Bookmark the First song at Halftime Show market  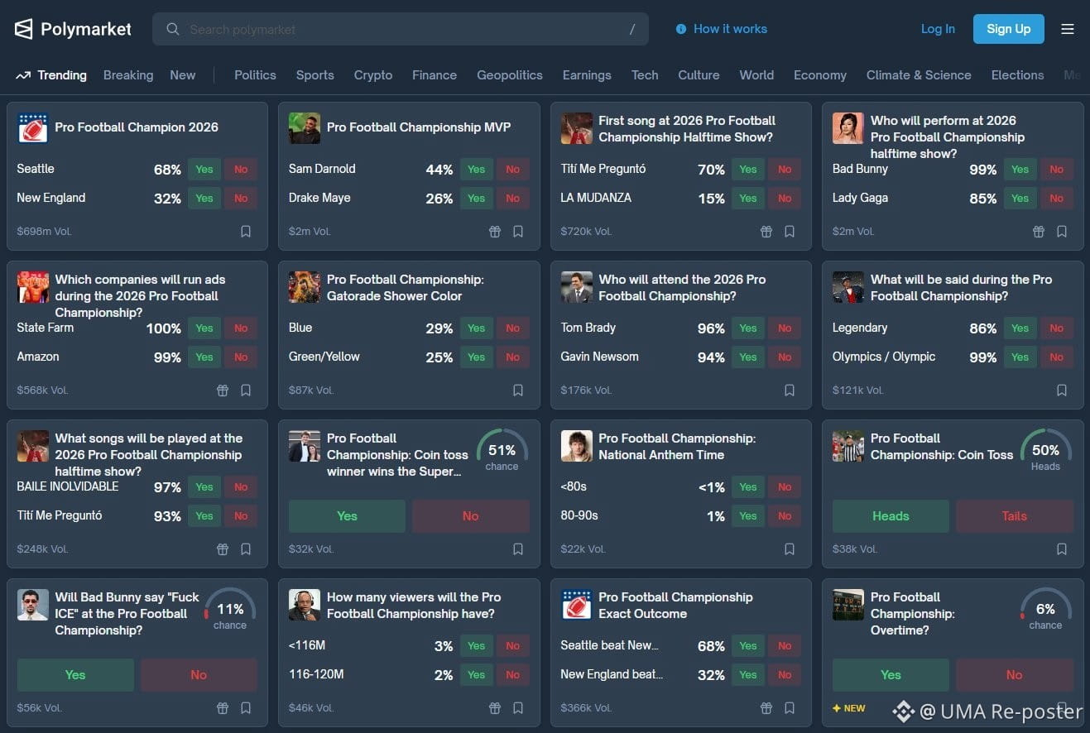[x=790, y=232]
